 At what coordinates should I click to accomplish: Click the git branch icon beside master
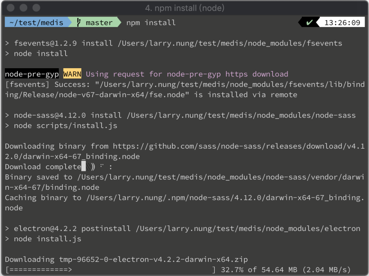pos(79,22)
